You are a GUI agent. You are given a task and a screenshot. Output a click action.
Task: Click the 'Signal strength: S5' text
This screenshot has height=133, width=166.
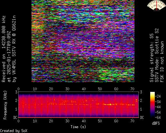point(152,58)
